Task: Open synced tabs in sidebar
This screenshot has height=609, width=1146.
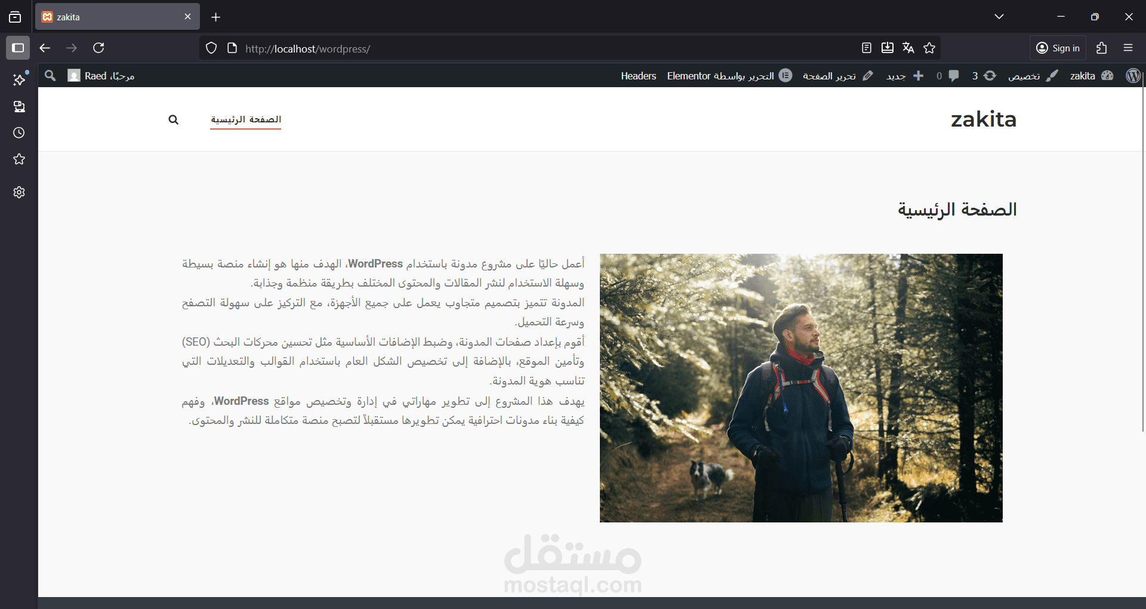Action: click(19, 106)
